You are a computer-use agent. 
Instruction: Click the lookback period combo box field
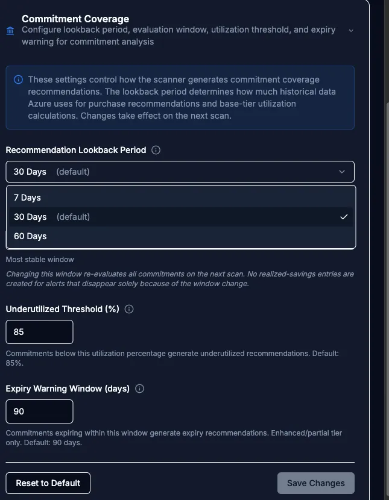(180, 172)
